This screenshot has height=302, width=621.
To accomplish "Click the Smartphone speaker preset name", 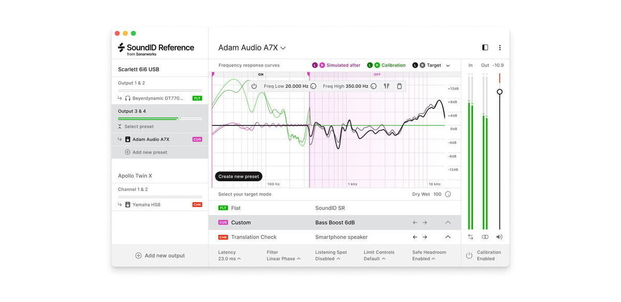I will pyautogui.click(x=342, y=237).
